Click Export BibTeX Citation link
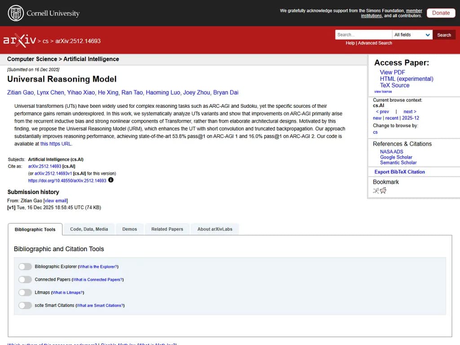 (x=399, y=172)
